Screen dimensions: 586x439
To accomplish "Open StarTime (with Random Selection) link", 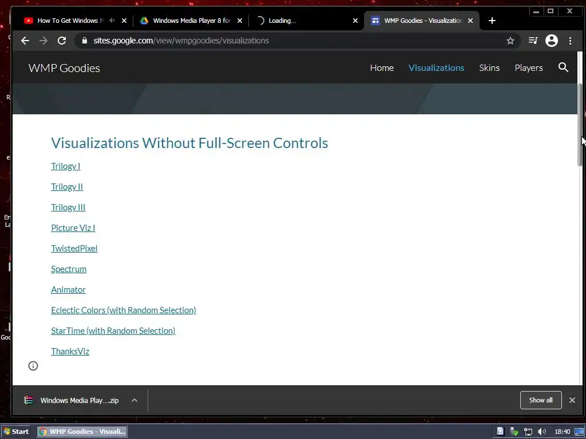I will 113,330.
